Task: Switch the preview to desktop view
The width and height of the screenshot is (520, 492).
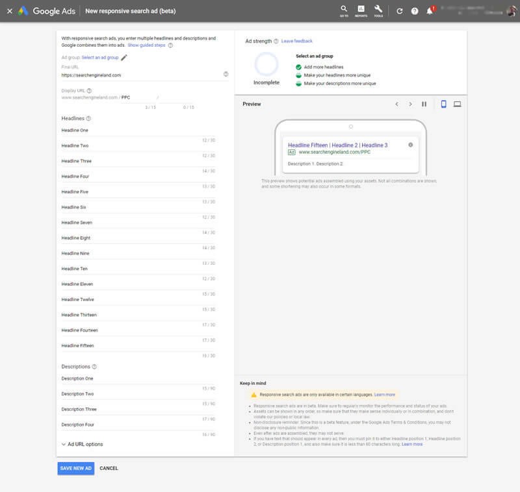Action: pyautogui.click(x=458, y=104)
